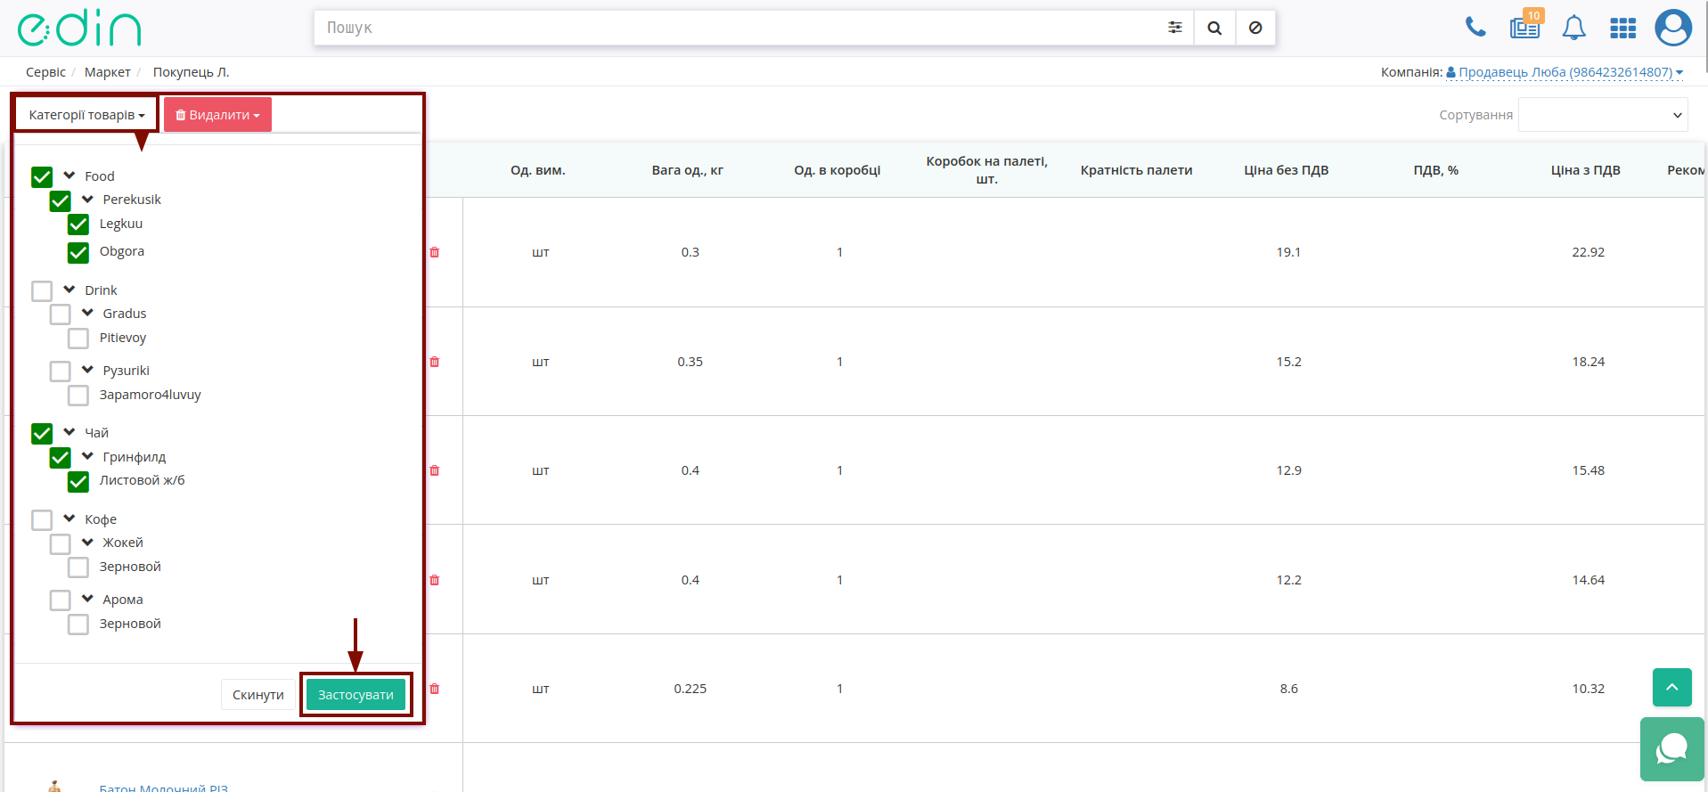Uncheck the Obgora checkbox

point(78,253)
